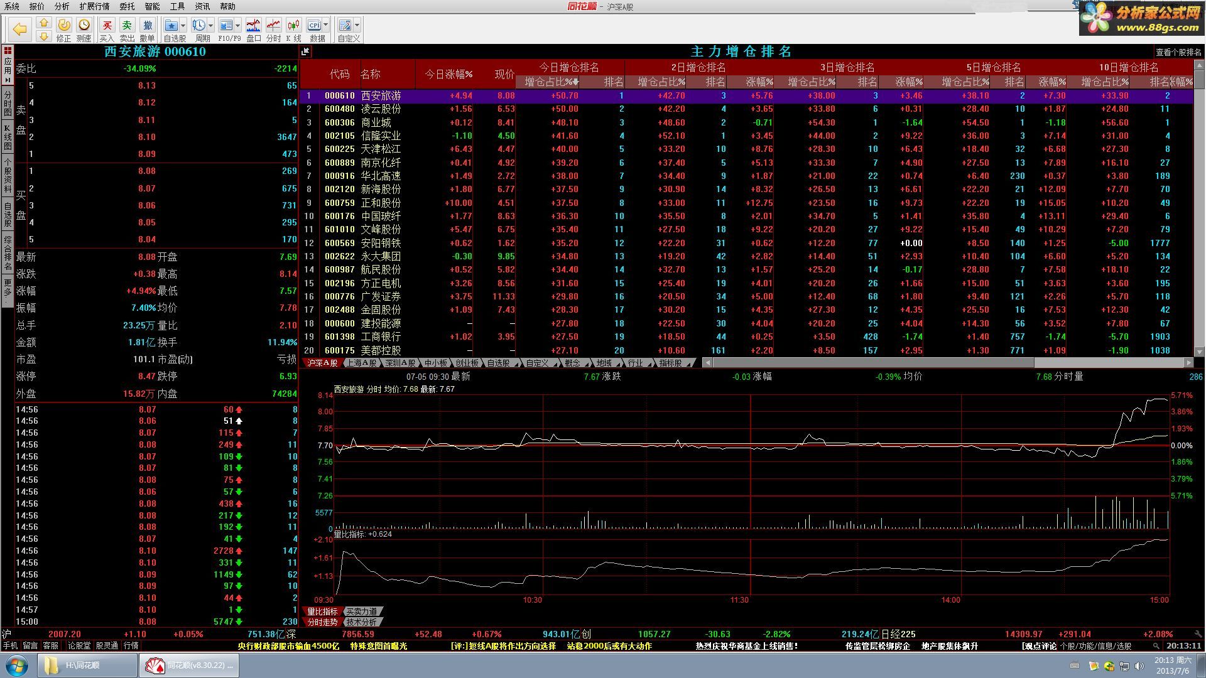Select the 技术分析 chart tab
Screen dimensions: 1206x678
coord(362,622)
